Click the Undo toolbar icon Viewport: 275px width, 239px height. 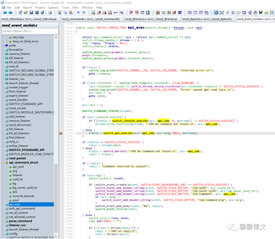click(78, 12)
